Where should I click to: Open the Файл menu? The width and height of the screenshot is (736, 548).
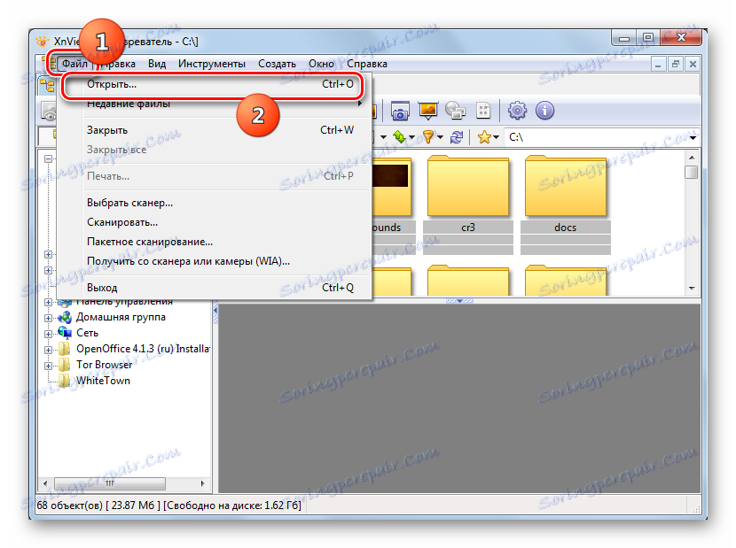(74, 64)
